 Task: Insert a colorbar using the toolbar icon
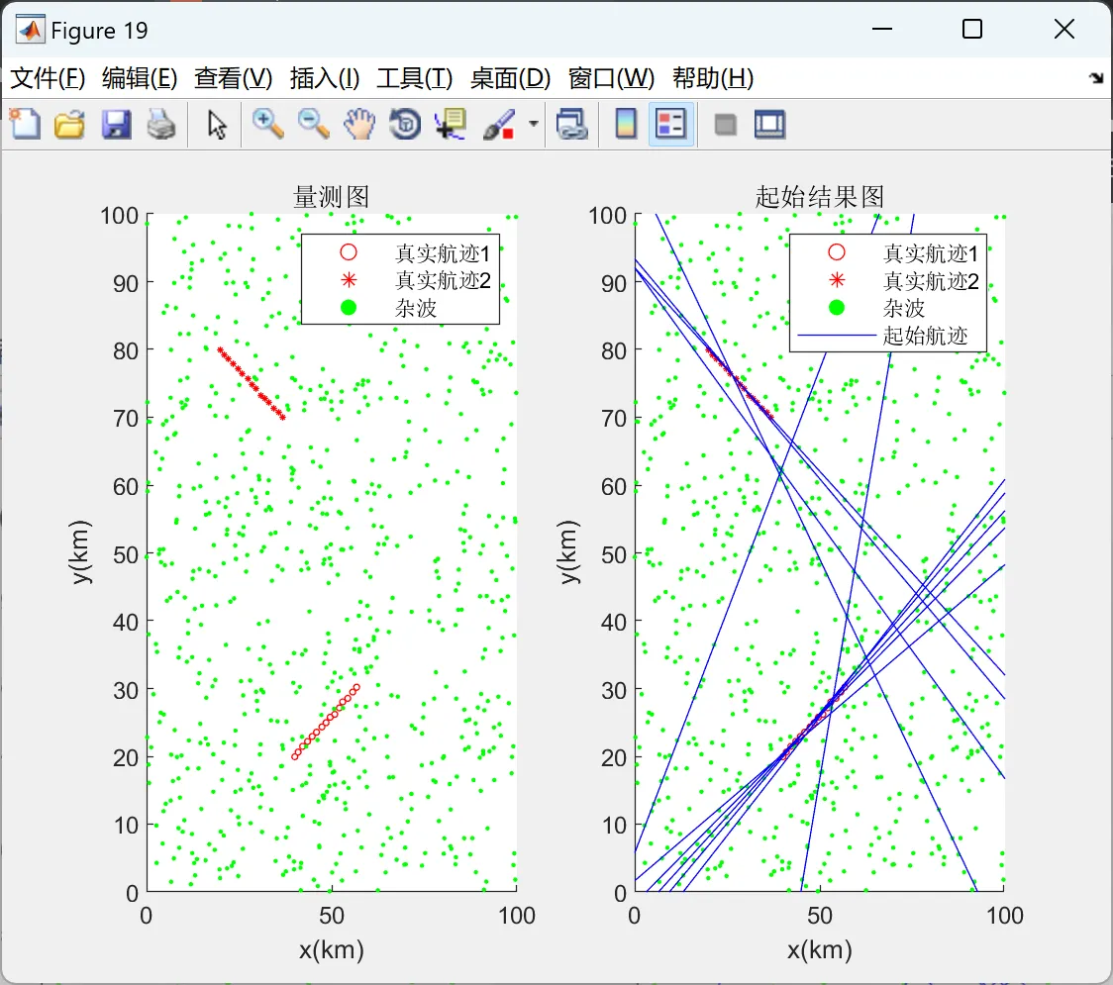click(626, 124)
